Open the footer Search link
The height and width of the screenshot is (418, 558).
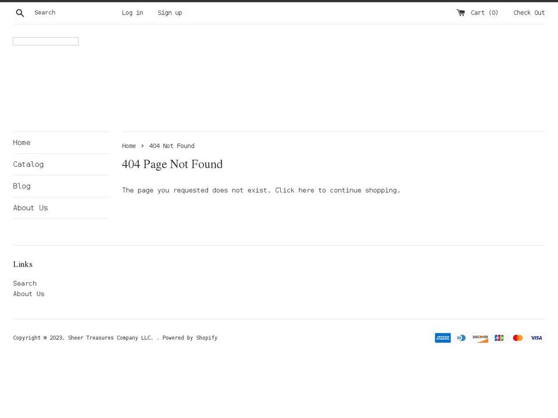(25, 283)
